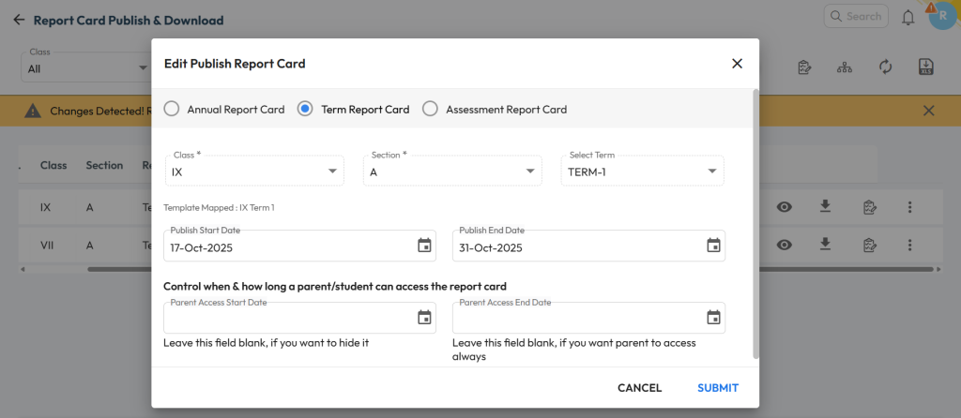Open Parent Access End Date calendar
This screenshot has width=961, height=418.
(x=713, y=318)
